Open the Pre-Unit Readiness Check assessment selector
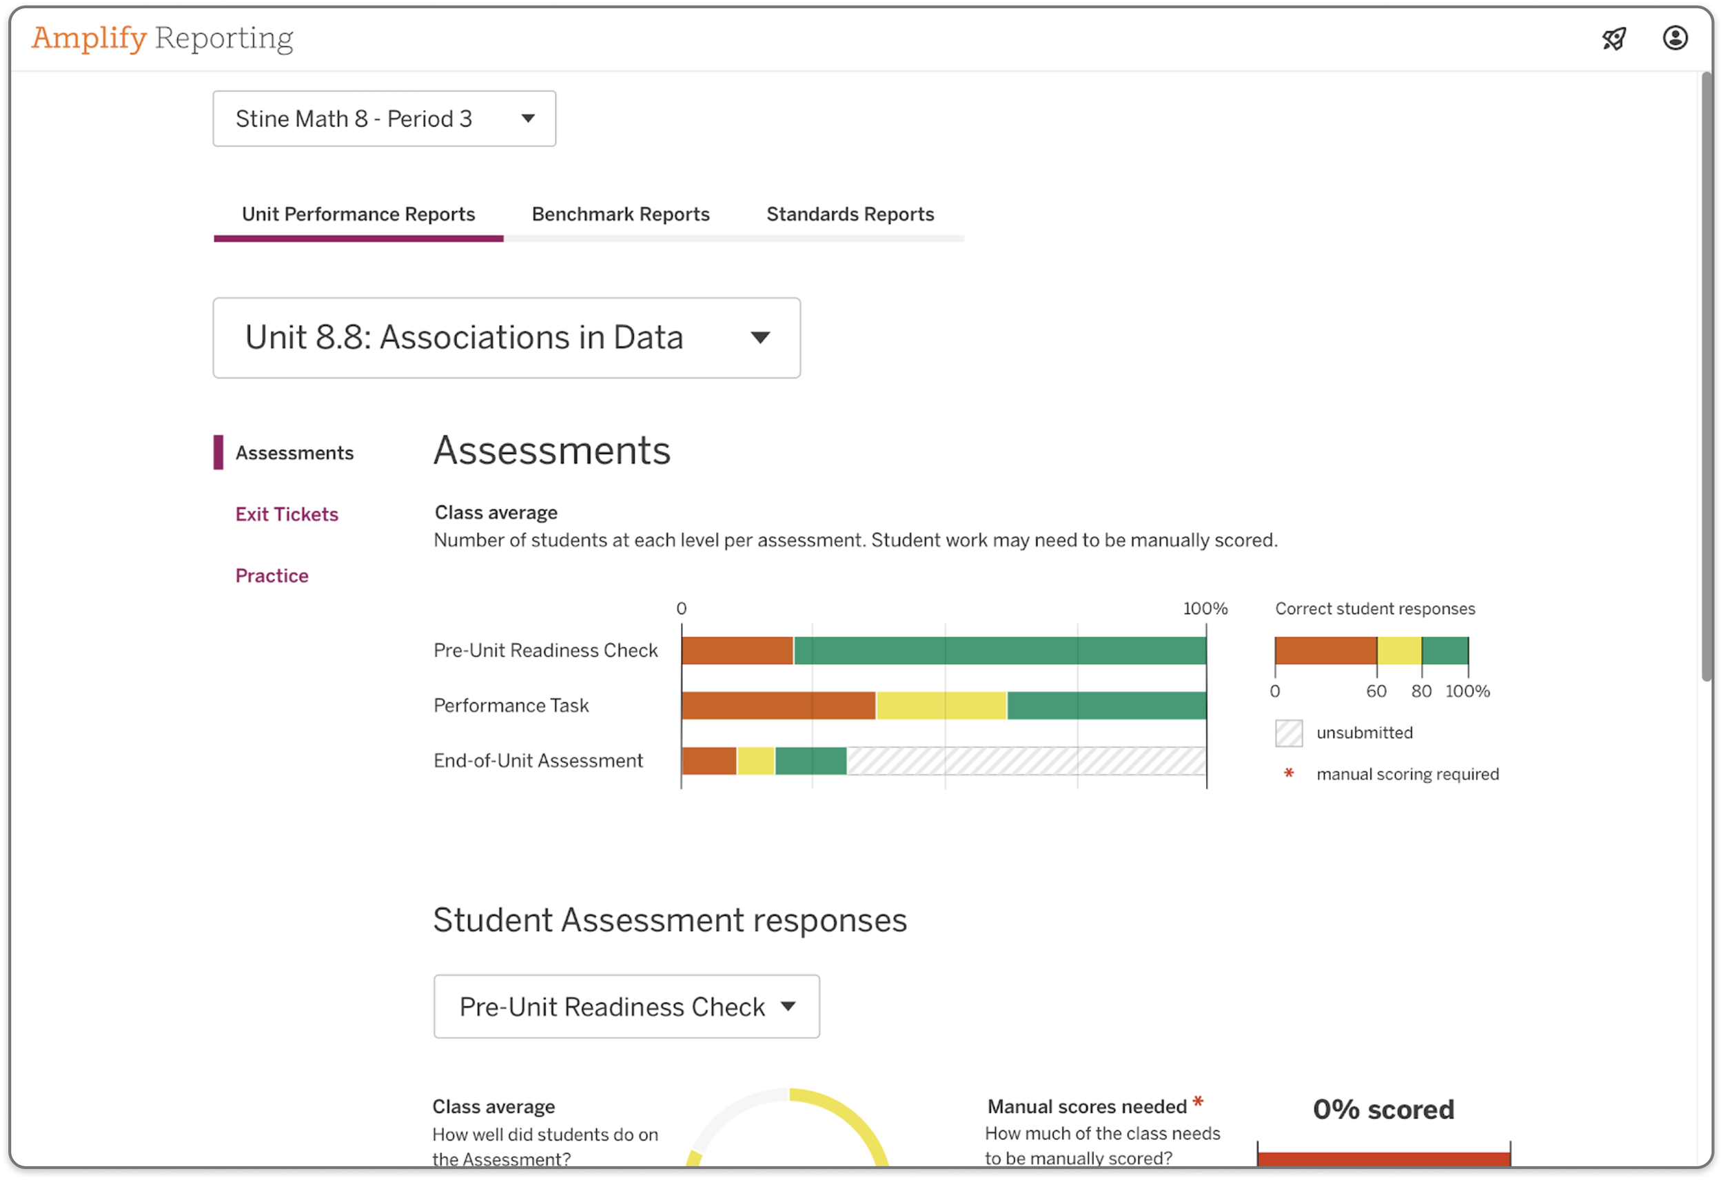 click(x=626, y=1006)
